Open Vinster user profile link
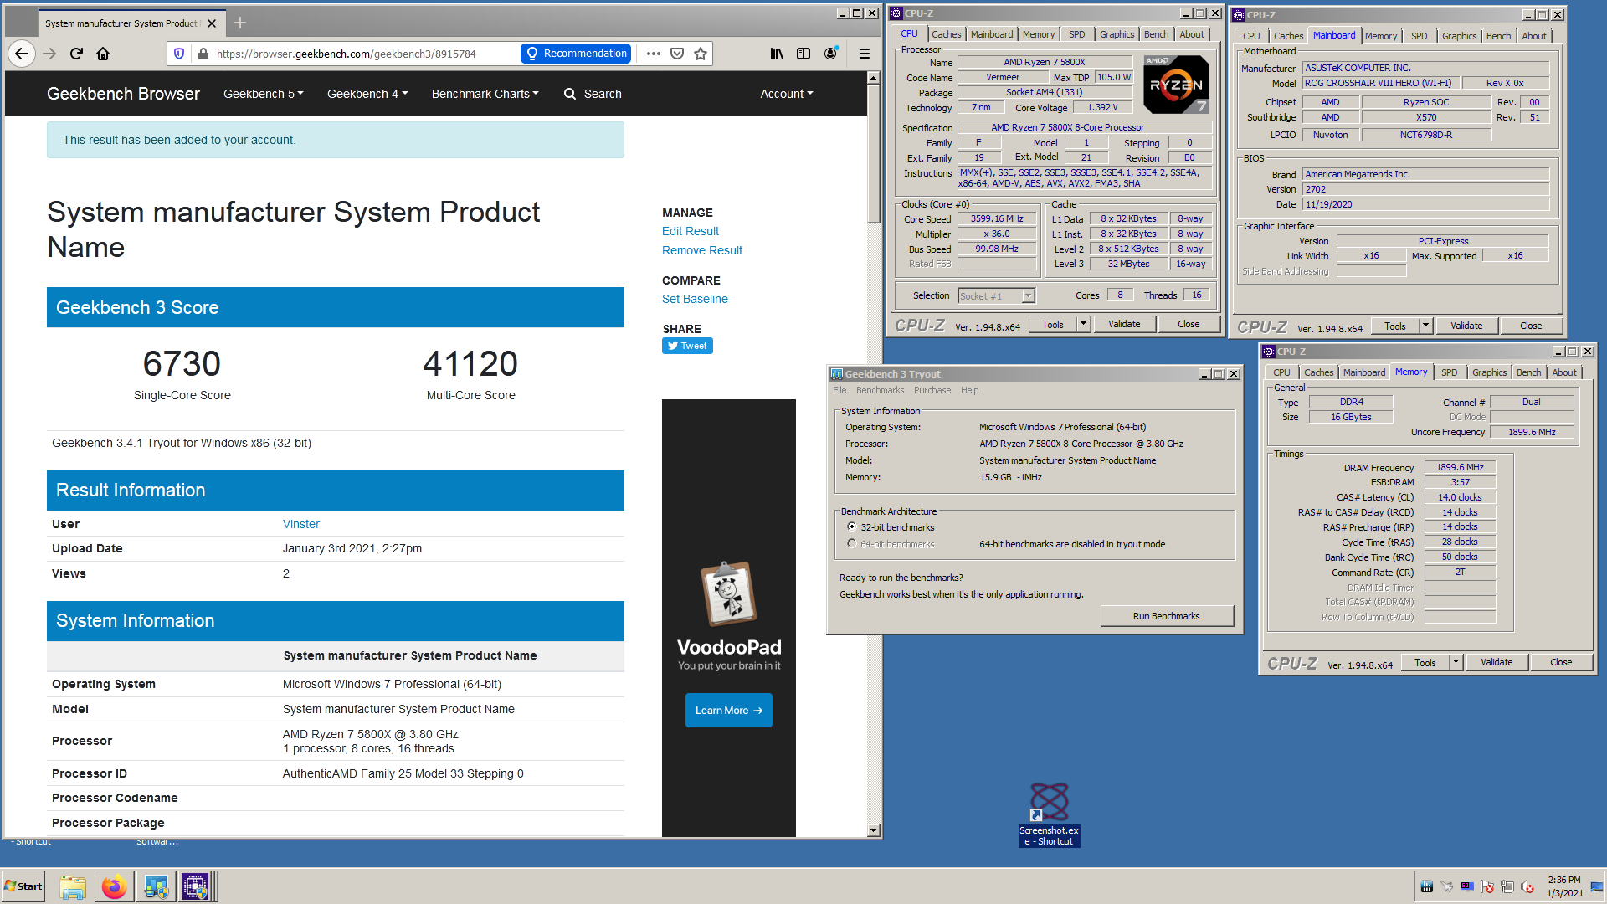 301,524
